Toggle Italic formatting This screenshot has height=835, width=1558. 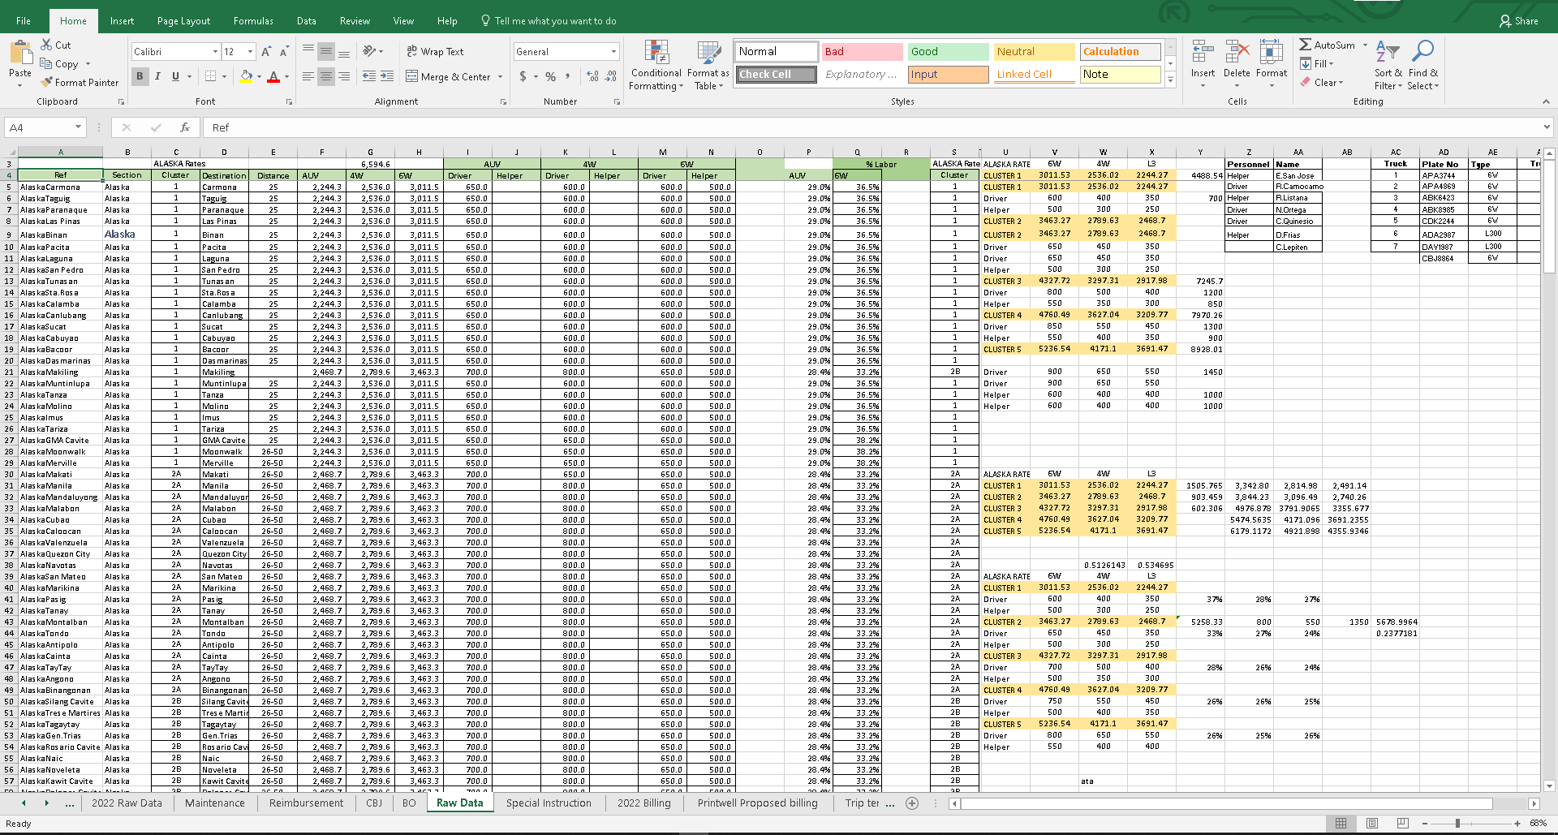point(157,76)
